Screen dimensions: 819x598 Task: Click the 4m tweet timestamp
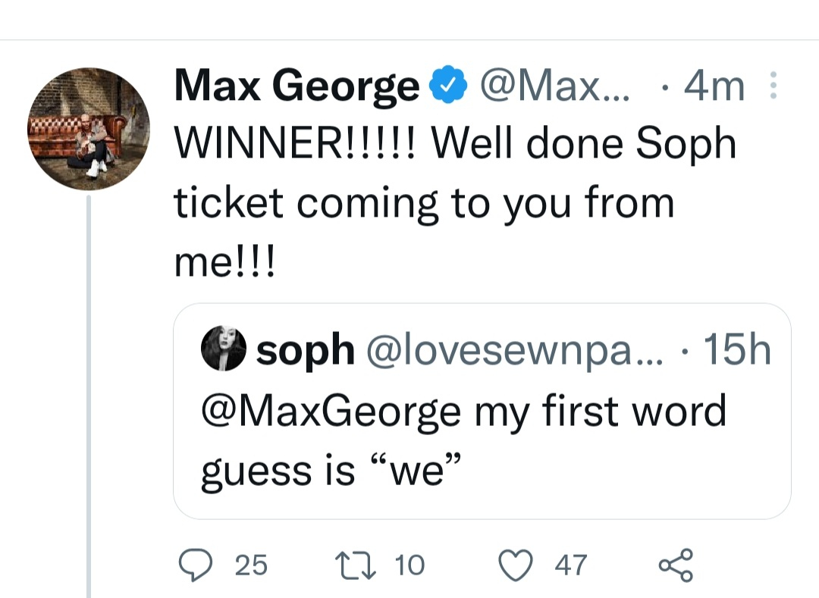714,86
